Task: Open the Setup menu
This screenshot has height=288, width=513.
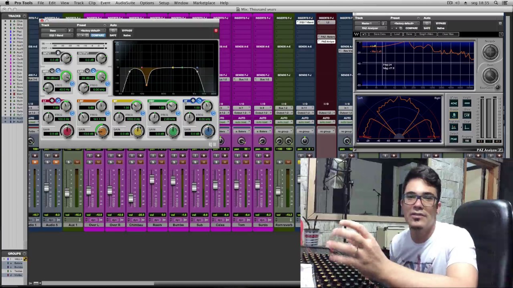Action: 164,3
